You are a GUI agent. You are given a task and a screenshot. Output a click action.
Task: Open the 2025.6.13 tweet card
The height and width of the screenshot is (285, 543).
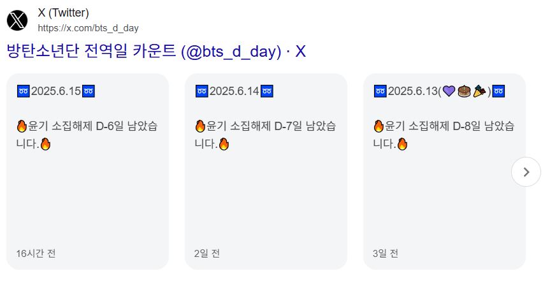pos(444,172)
